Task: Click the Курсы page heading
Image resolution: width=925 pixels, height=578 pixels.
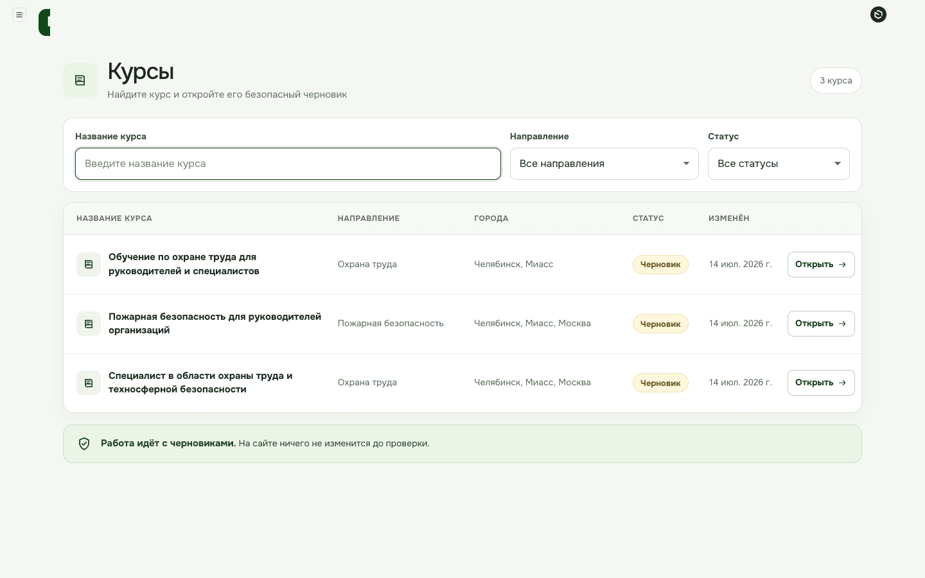Action: pyautogui.click(x=141, y=72)
